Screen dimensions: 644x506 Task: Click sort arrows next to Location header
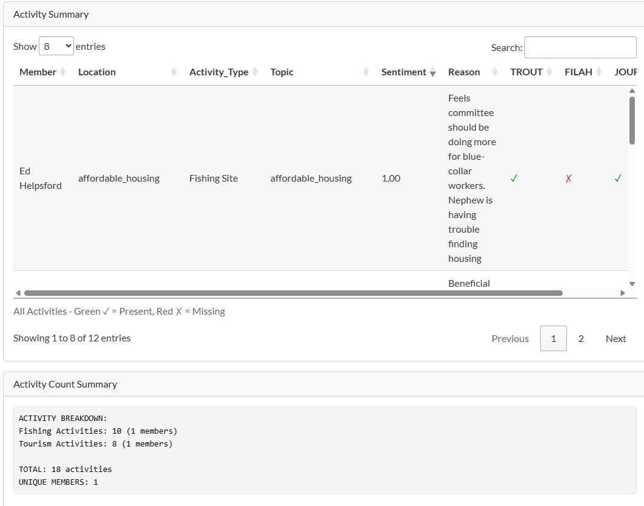pyautogui.click(x=174, y=72)
